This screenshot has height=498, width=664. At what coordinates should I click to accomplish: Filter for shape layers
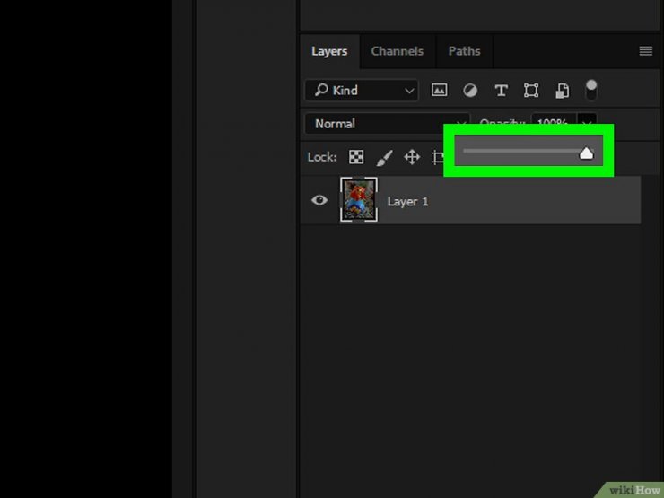click(531, 91)
